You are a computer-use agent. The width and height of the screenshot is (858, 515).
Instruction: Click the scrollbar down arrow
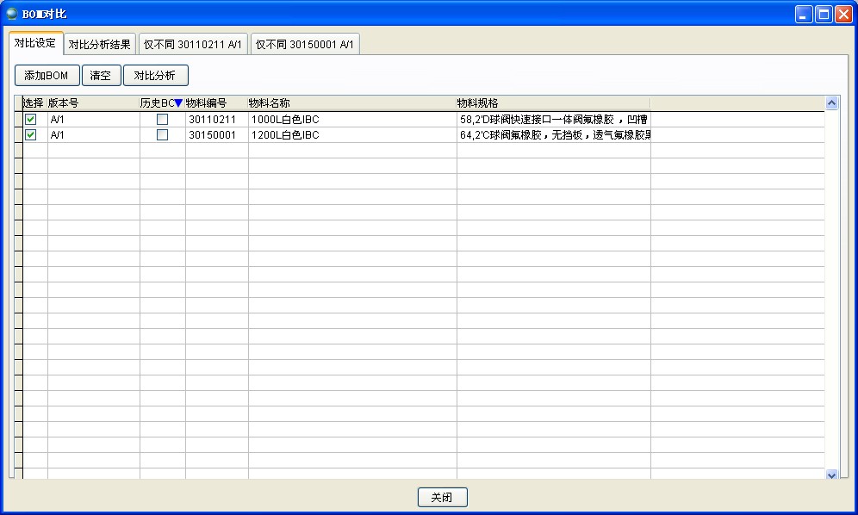coord(832,474)
